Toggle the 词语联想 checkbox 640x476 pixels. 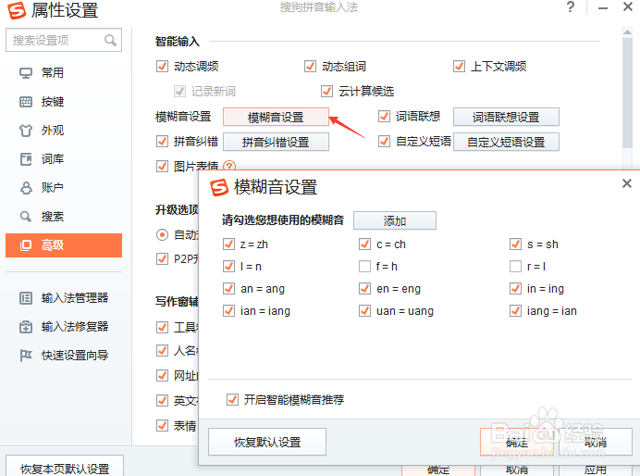pos(384,117)
